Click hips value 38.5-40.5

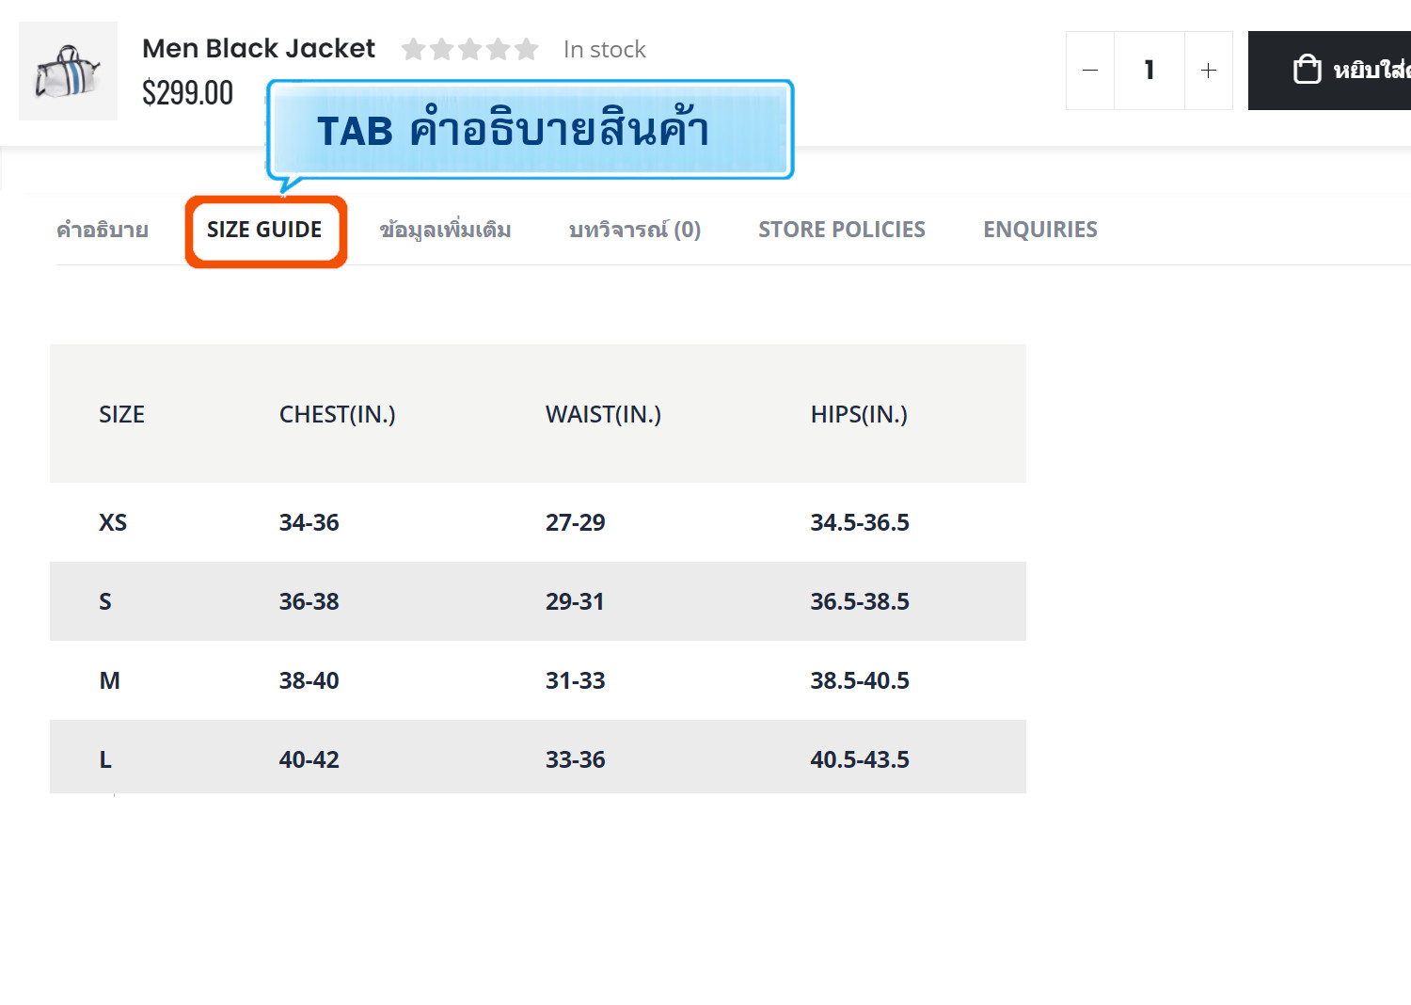click(860, 680)
